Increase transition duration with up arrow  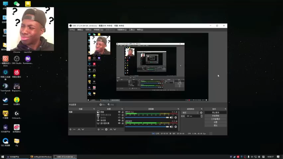click(202, 116)
